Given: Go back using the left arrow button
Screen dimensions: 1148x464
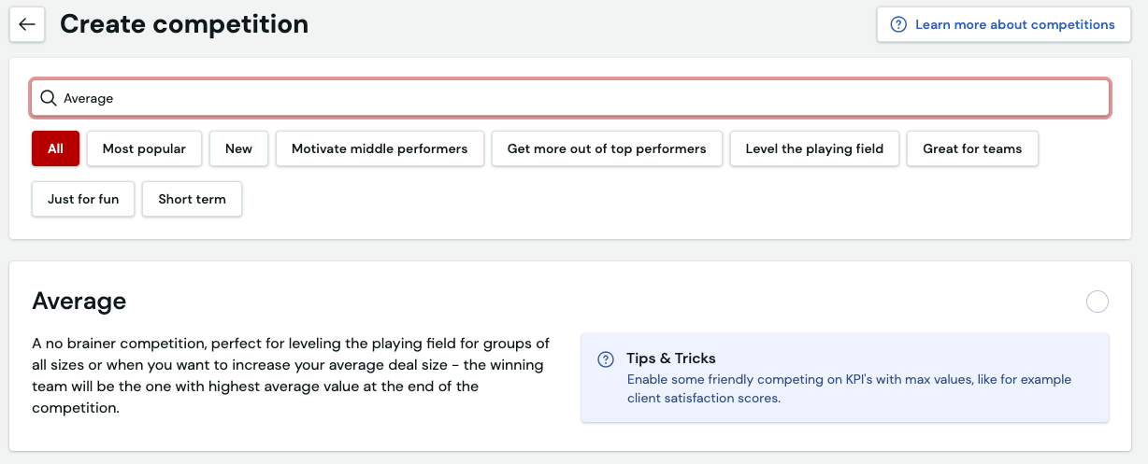Looking at the screenshot, I should [27, 24].
